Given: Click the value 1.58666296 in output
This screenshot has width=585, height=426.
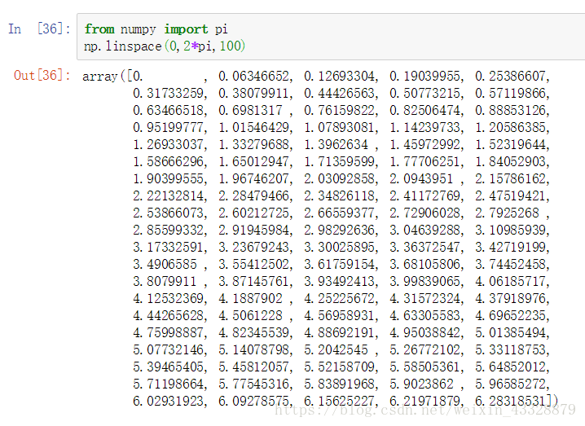Looking at the screenshot, I should [x=168, y=161].
